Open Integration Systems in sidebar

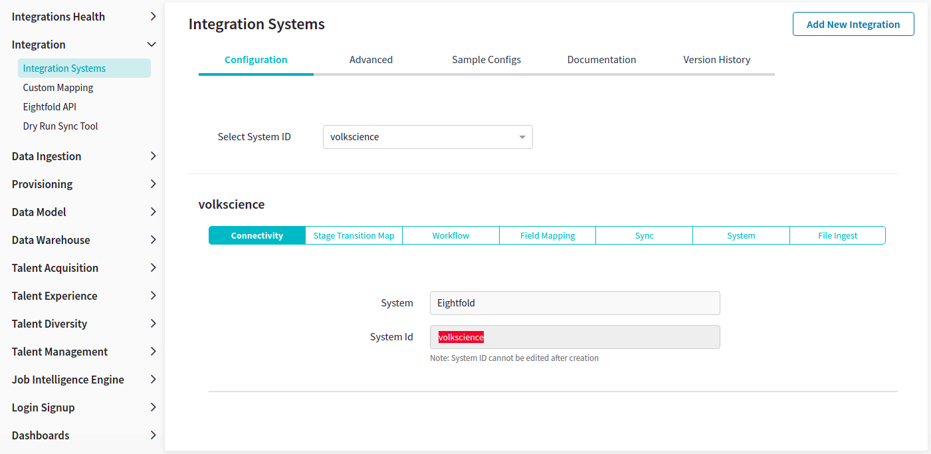click(84, 68)
